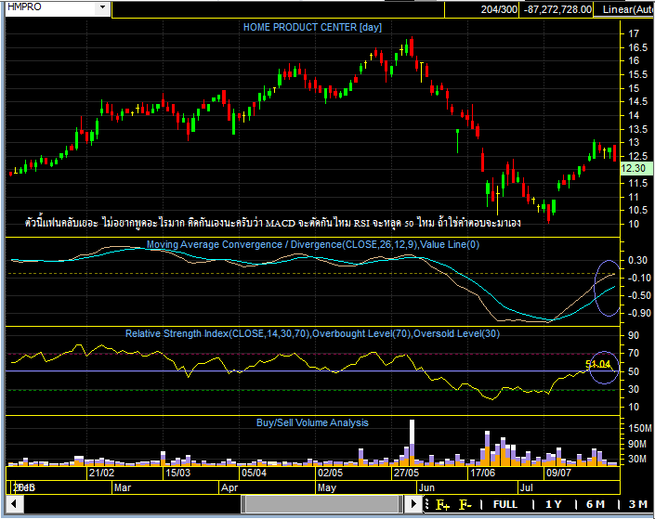Select the 1Y time range button

pyautogui.click(x=553, y=504)
